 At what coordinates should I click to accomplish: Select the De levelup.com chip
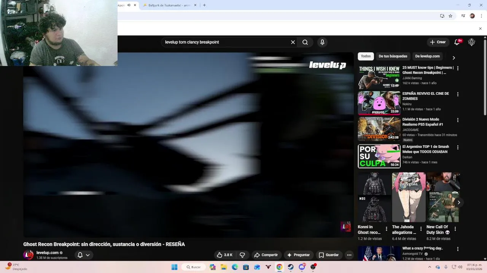click(x=427, y=56)
